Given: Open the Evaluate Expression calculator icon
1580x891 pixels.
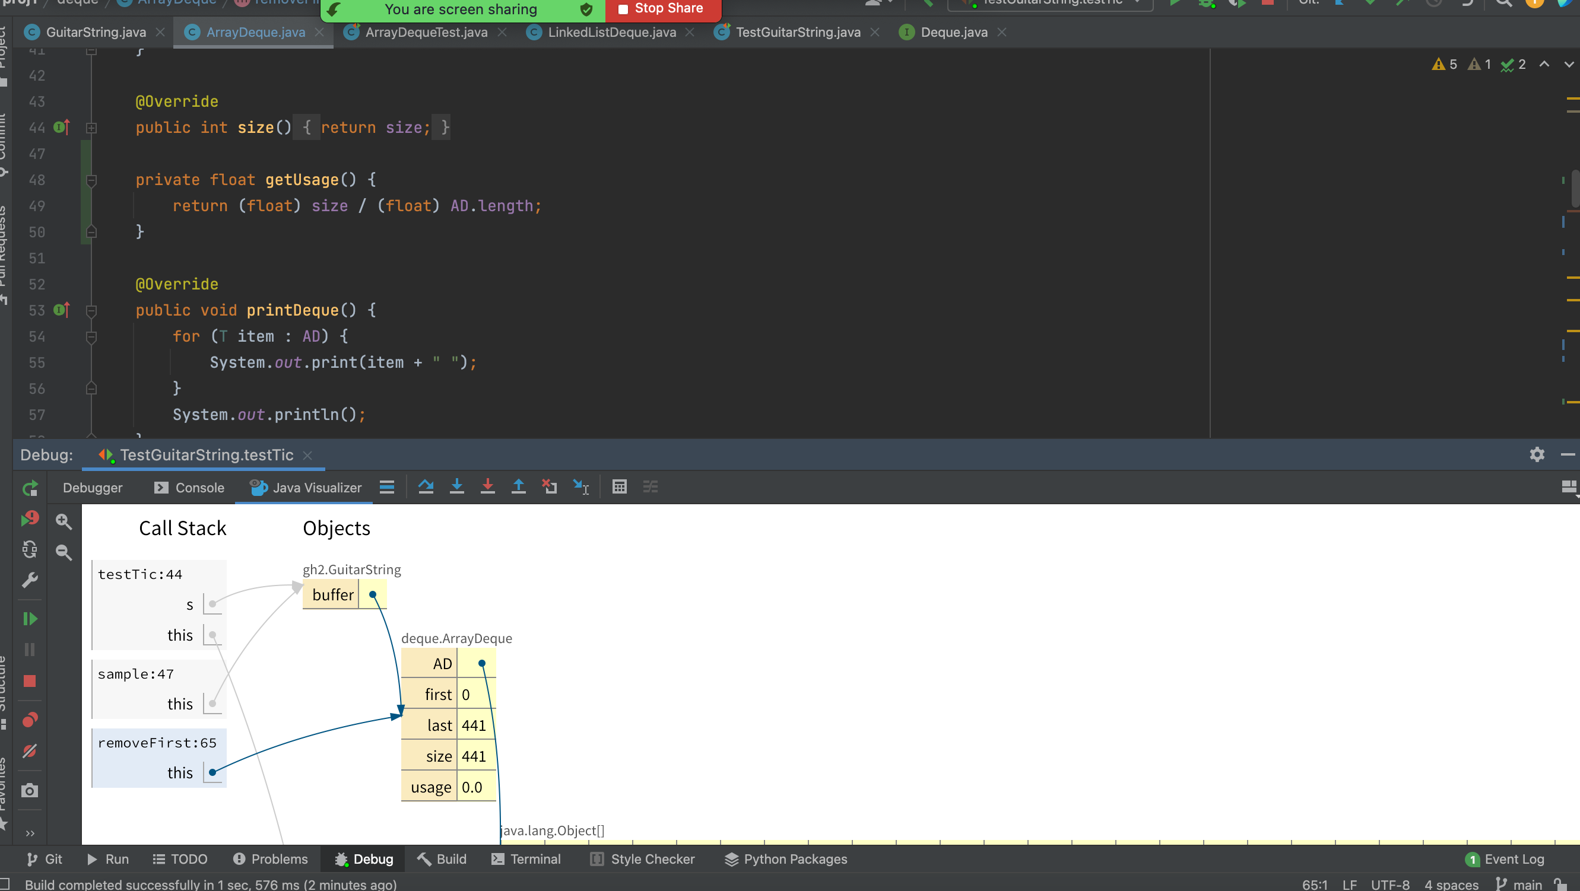Looking at the screenshot, I should click(x=620, y=487).
